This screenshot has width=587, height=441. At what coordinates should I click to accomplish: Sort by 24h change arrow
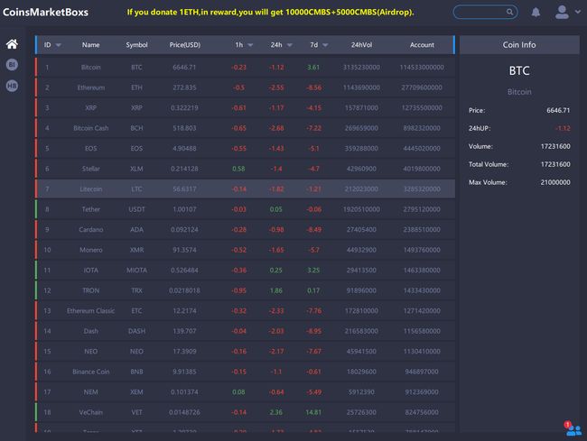tap(289, 45)
